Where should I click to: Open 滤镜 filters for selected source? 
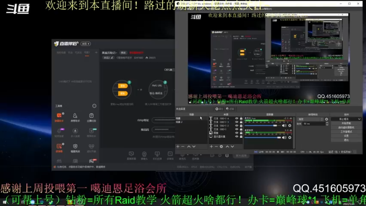(230, 109)
